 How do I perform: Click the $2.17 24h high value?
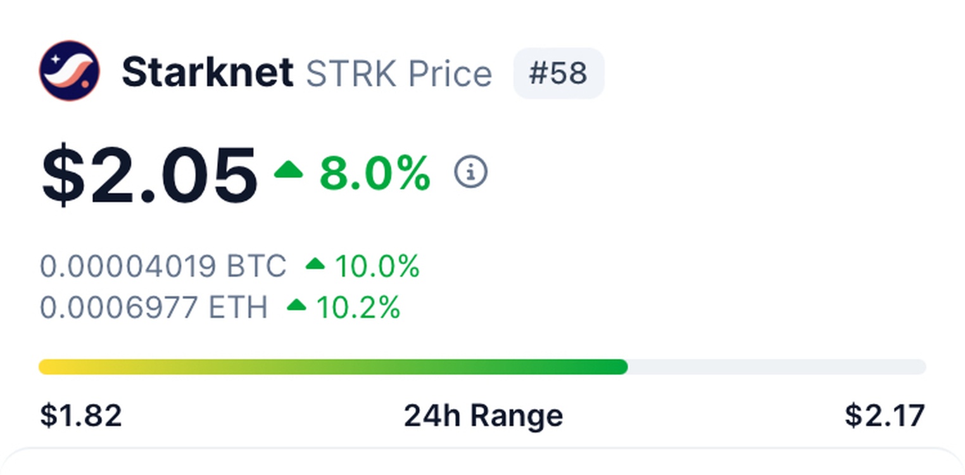click(885, 416)
